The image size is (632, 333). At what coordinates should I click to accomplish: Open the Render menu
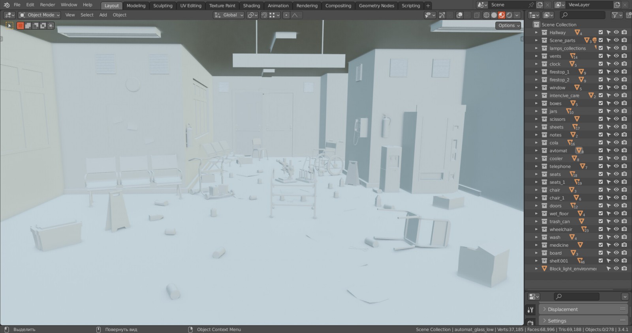click(47, 5)
